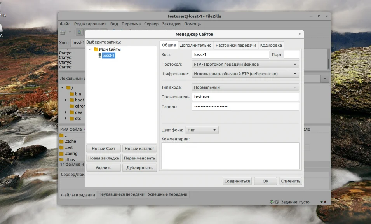The width and height of the screenshot is (371, 224).
Task: Switch to the Кодировка tab
Action: click(271, 45)
